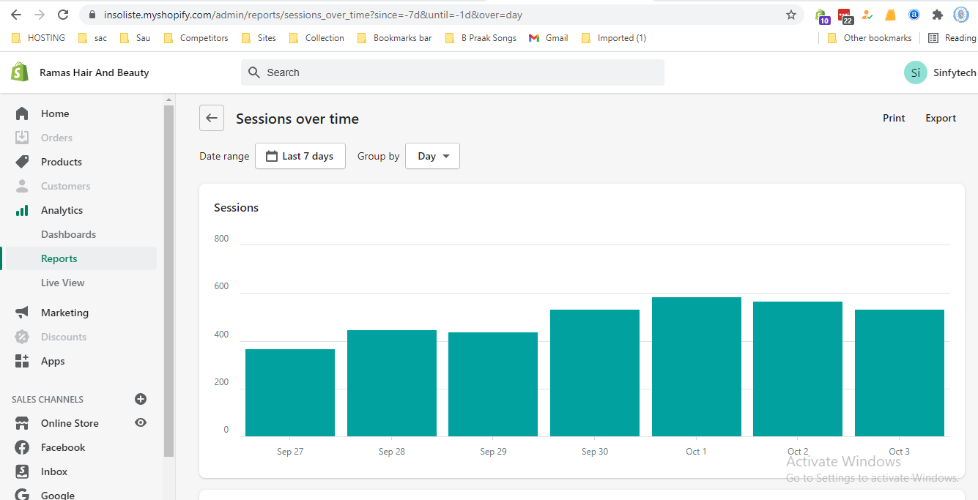The image size is (978, 500).
Task: Open the Dashboards submenu item
Action: (x=68, y=234)
